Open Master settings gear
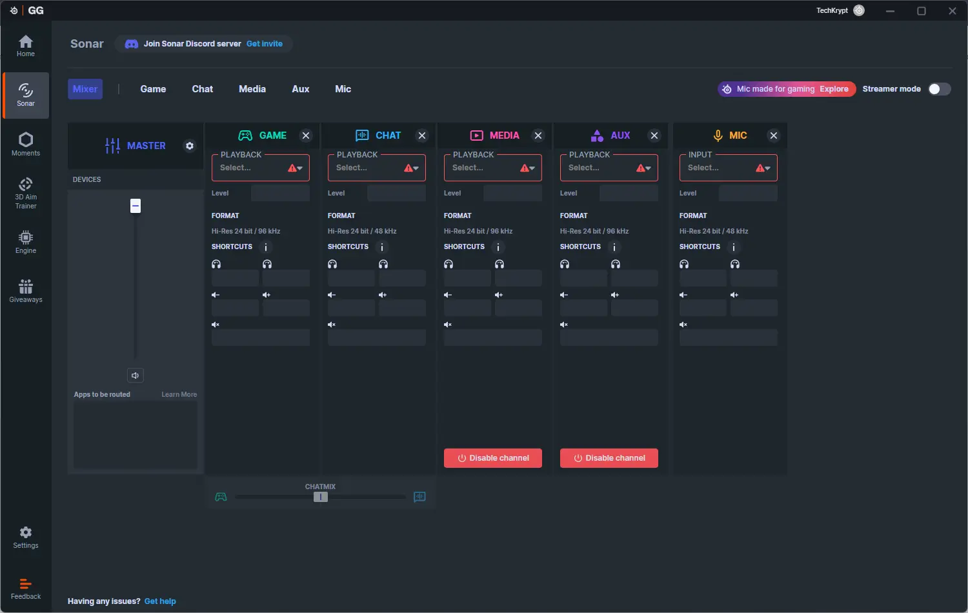Screen dimensions: 968x613 coord(190,146)
